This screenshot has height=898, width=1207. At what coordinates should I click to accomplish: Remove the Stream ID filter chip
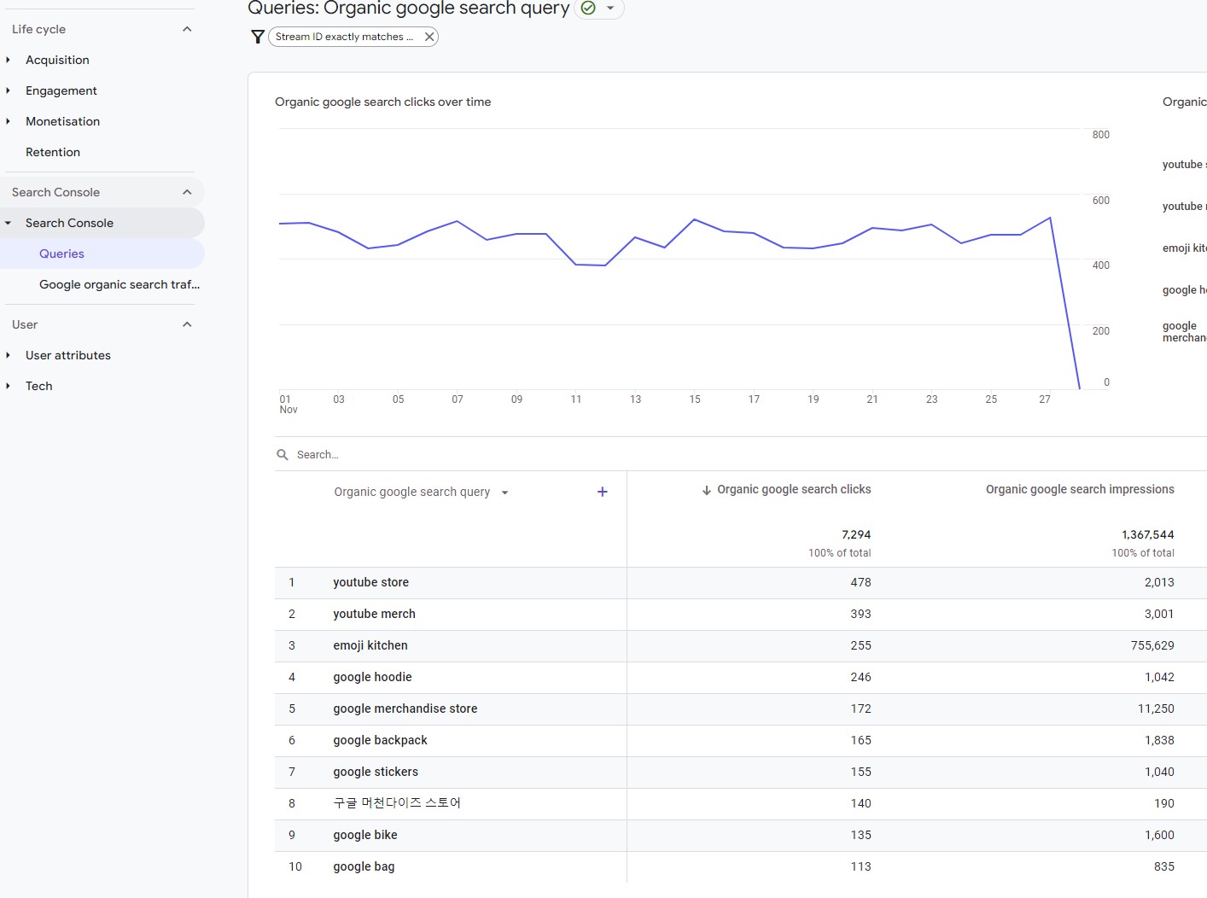click(429, 37)
